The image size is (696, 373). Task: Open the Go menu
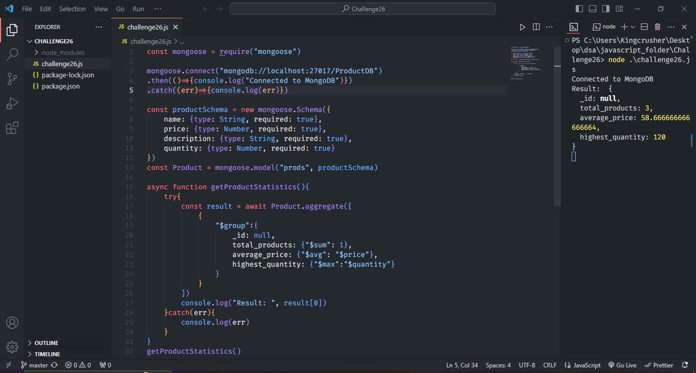[x=120, y=9]
